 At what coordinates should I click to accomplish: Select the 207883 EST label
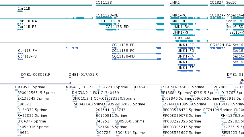click(220, 87)
